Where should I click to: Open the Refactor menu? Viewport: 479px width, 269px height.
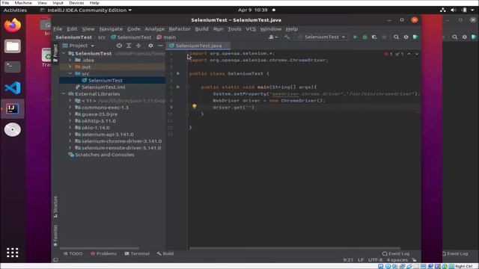(180, 29)
